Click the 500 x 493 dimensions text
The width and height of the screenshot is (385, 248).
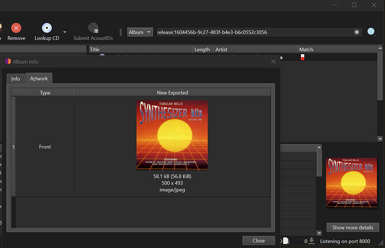pos(172,183)
